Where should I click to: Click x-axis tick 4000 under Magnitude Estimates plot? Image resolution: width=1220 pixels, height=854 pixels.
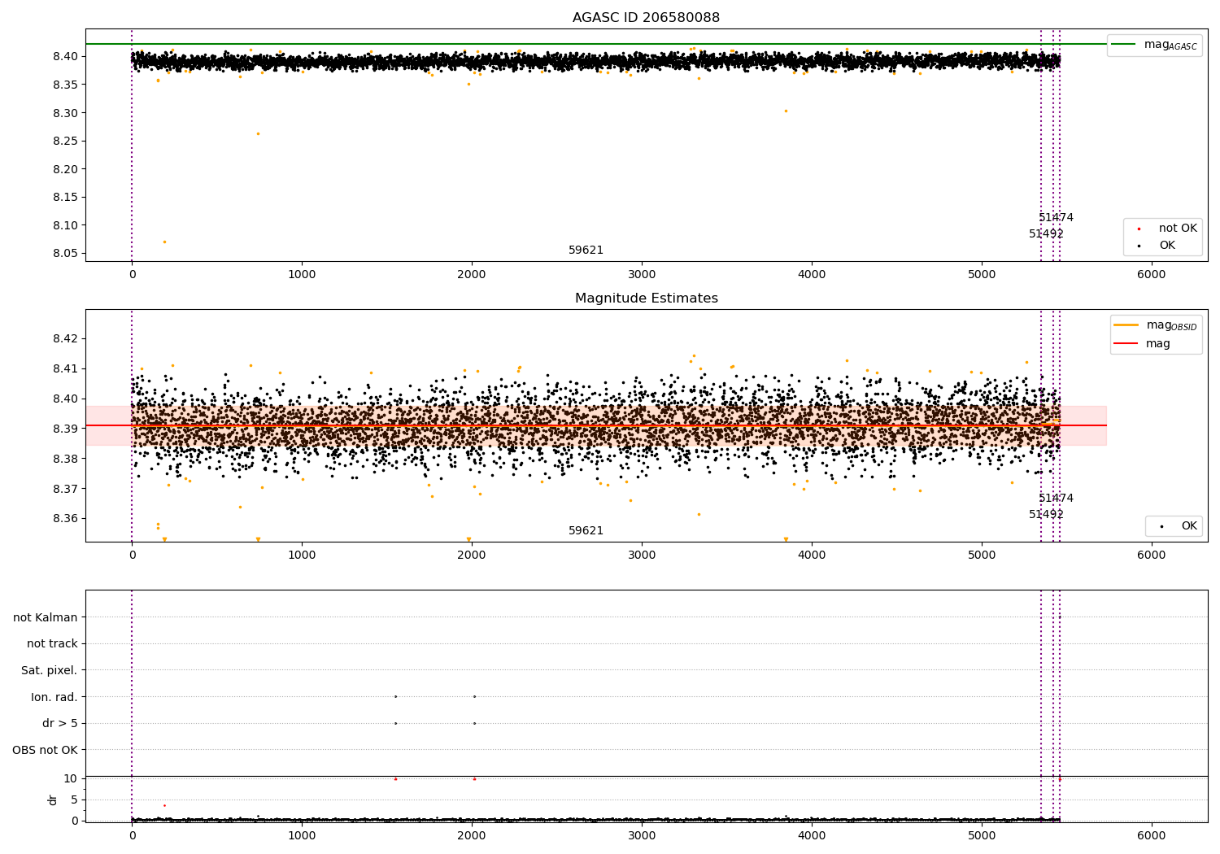click(x=812, y=556)
